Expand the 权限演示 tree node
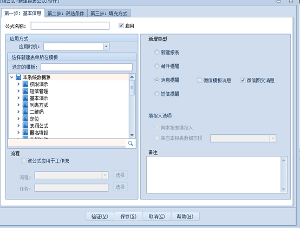Image resolution: width=300 pixels, height=228 pixels. coord(18,84)
